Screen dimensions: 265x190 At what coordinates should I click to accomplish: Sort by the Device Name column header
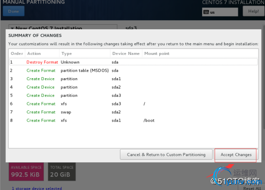(126, 53)
